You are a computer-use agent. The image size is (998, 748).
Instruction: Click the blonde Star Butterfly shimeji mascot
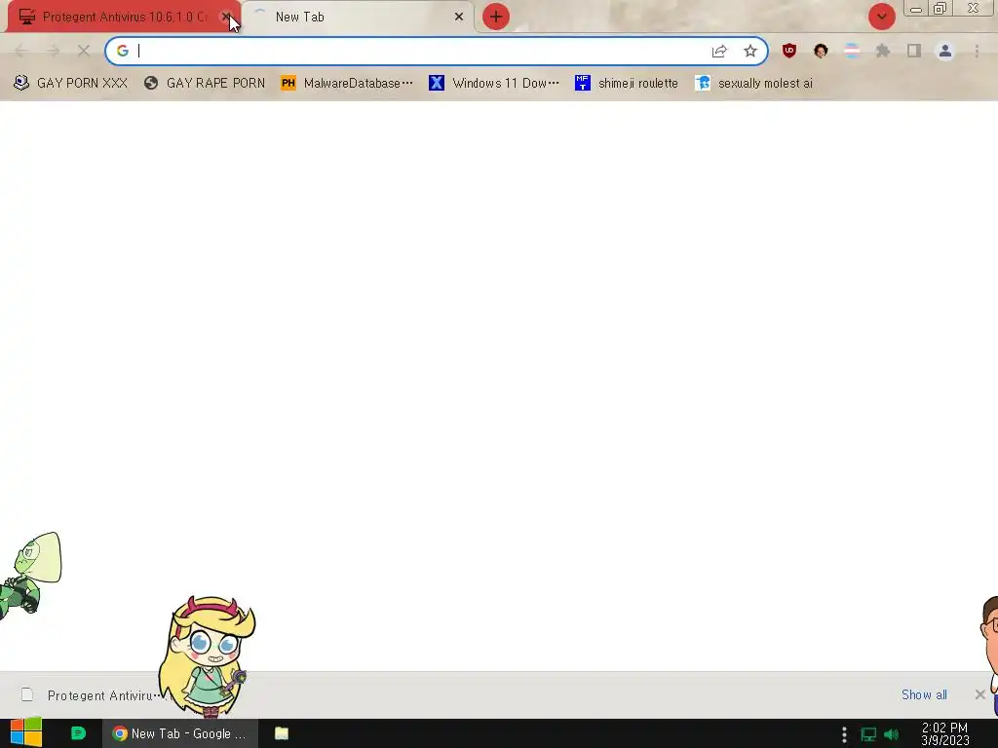(x=208, y=655)
